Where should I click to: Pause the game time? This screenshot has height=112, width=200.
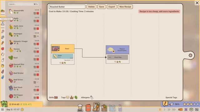[160, 110]
